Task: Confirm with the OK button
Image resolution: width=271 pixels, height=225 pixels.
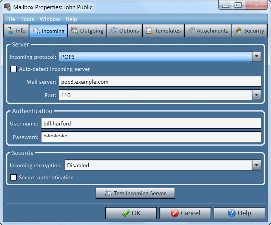Action: (131, 213)
